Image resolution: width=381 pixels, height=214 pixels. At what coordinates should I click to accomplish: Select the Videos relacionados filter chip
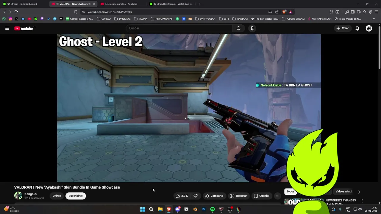344,191
